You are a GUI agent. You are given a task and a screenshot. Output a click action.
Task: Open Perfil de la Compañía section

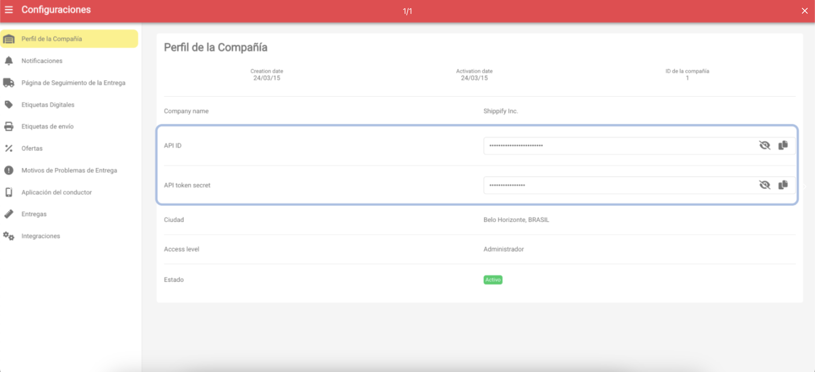[x=52, y=39]
